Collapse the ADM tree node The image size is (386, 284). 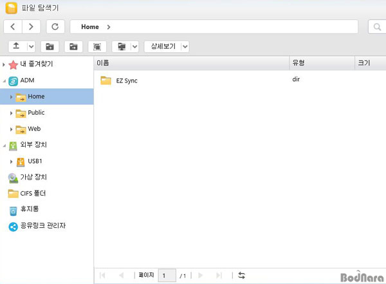[x=4, y=81]
